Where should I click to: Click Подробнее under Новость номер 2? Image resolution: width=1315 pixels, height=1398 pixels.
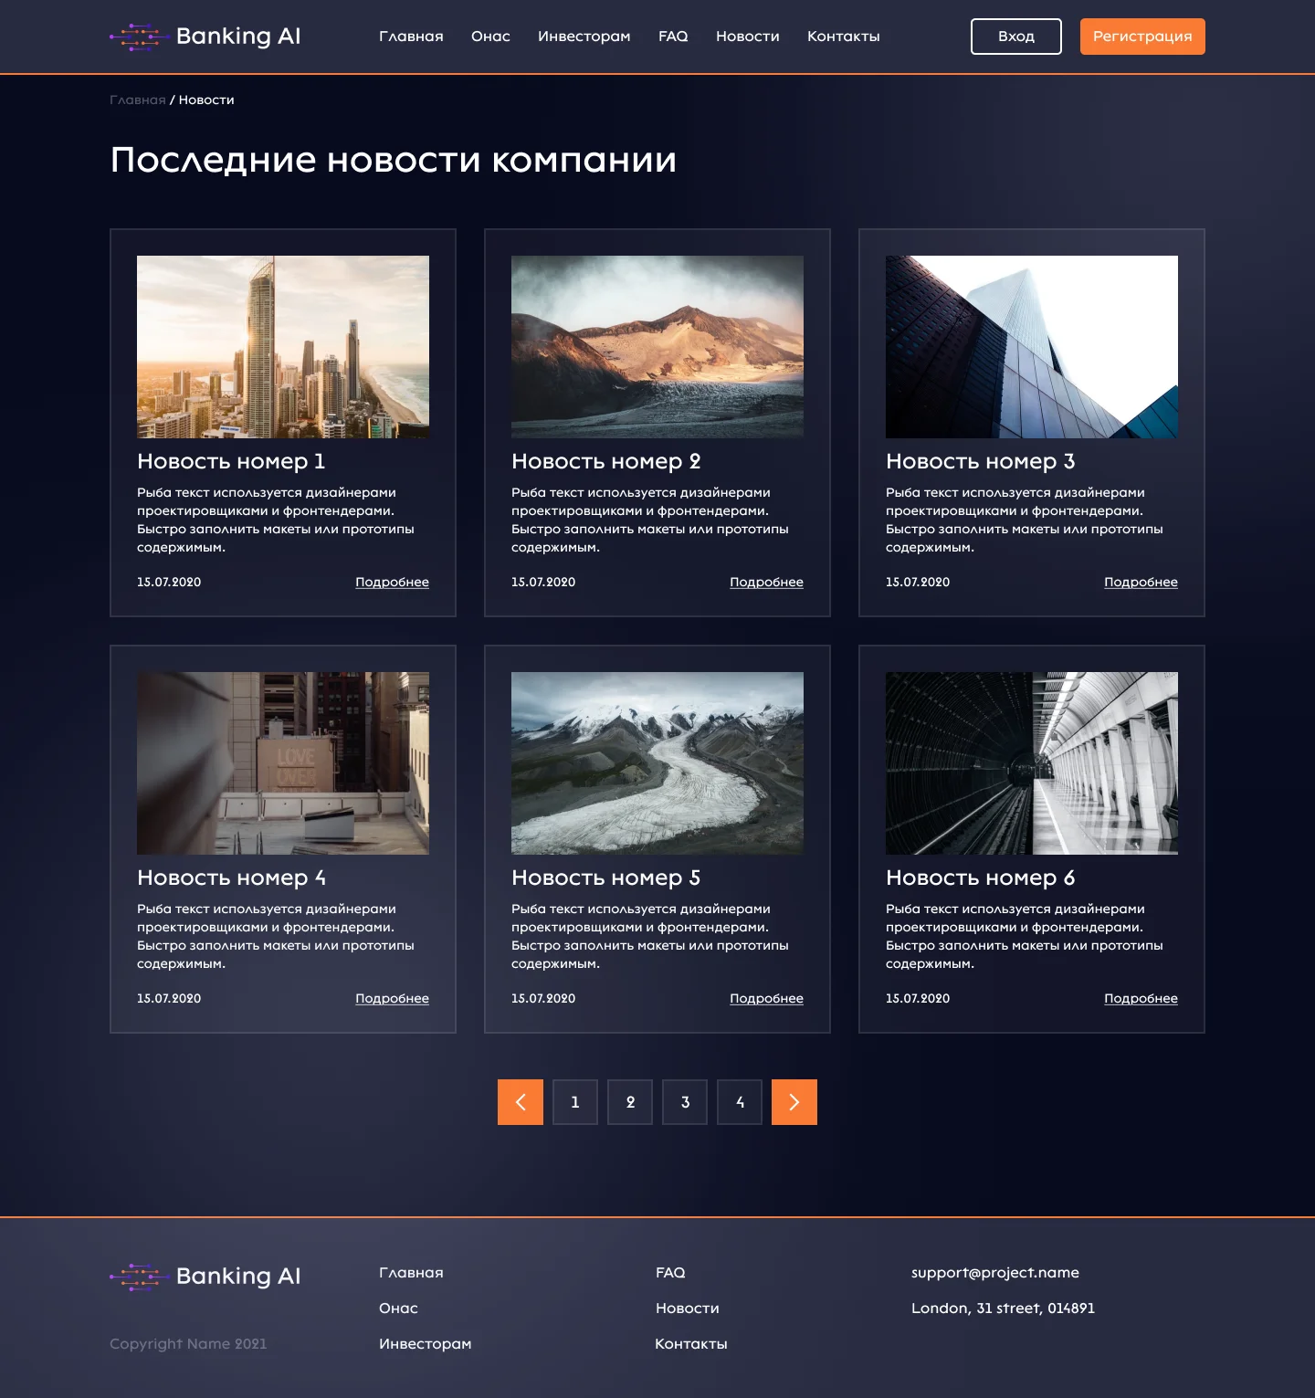point(766,582)
